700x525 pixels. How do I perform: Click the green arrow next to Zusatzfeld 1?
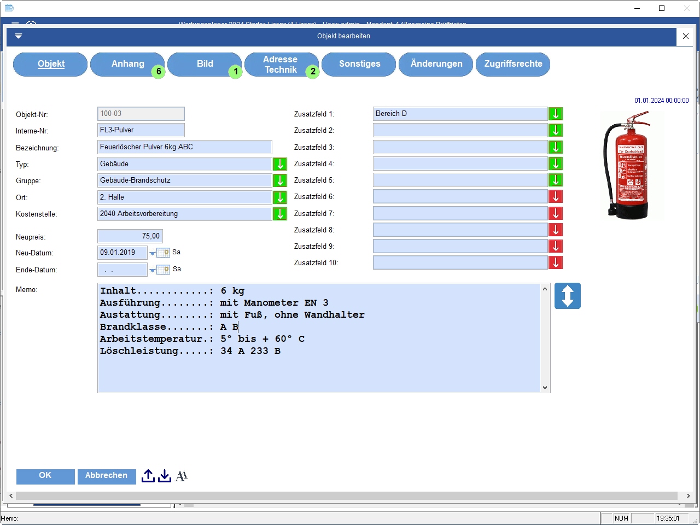tap(556, 114)
